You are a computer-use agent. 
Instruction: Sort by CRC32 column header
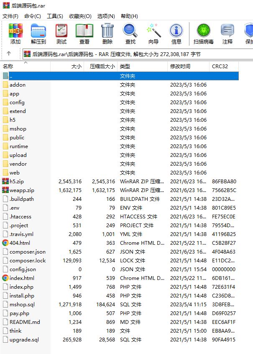tap(224, 67)
